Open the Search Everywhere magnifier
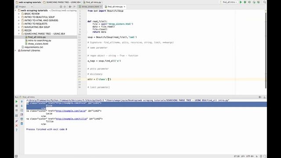This screenshot has height=158, width=281. [265, 2]
